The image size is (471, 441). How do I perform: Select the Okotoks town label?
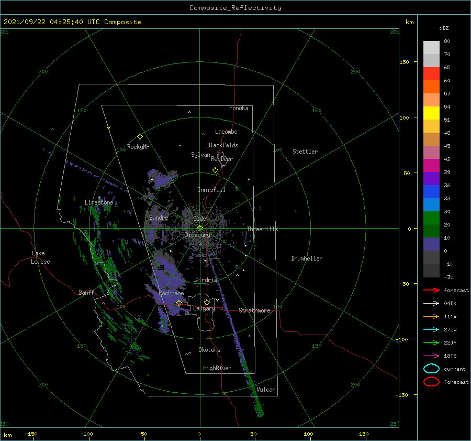[x=209, y=350]
